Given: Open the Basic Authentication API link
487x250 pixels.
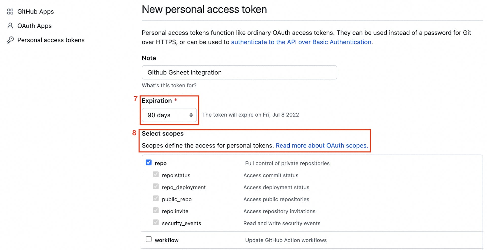Looking at the screenshot, I should pos(301,42).
